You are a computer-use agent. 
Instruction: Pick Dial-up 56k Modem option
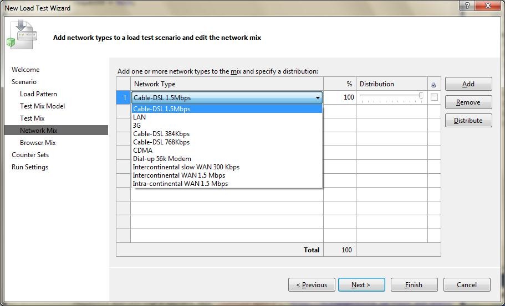point(227,159)
